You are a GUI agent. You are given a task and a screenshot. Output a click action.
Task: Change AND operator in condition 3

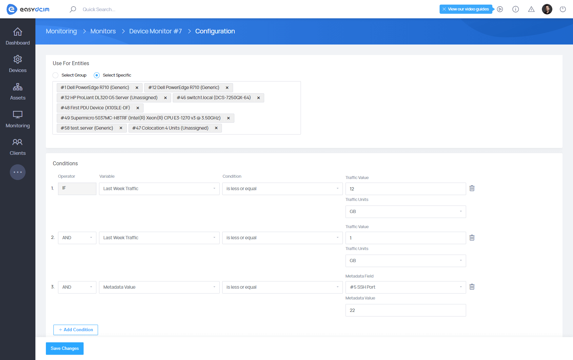click(x=77, y=287)
